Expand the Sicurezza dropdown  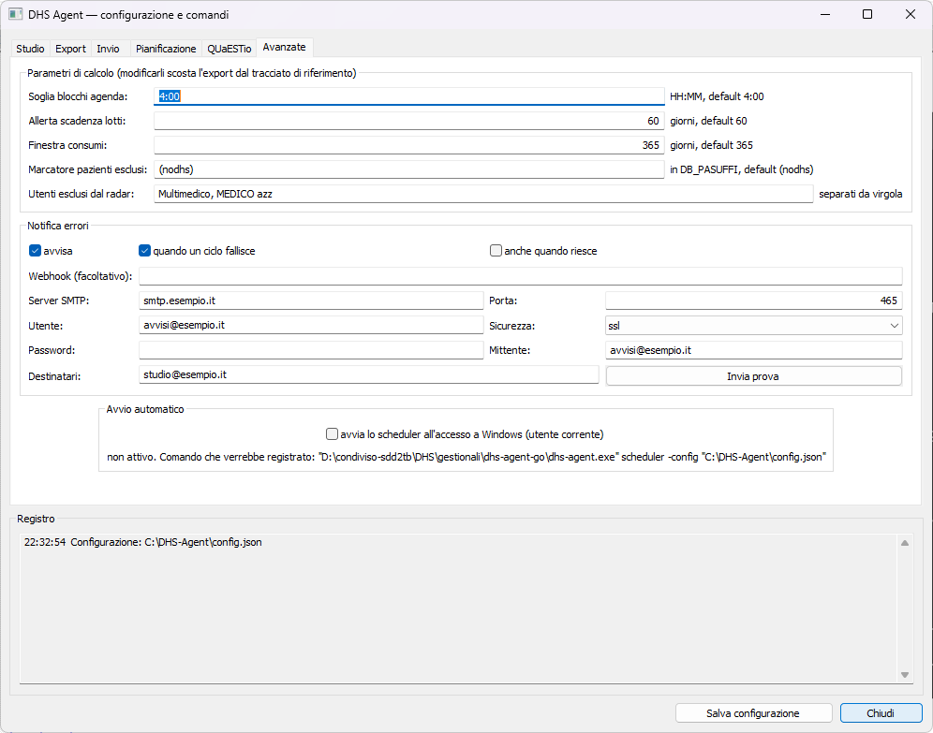coord(754,326)
